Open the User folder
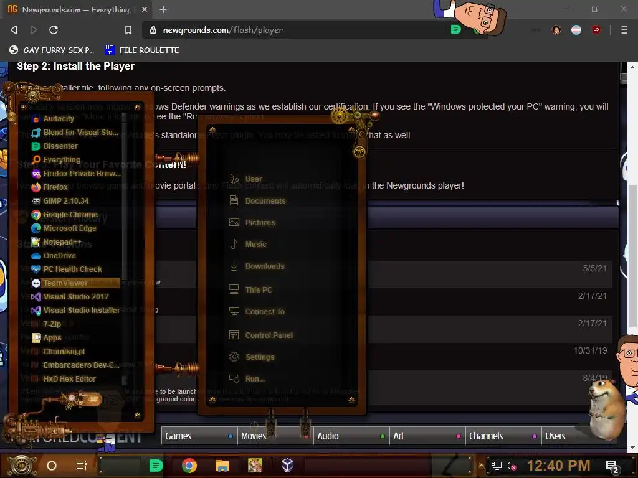 245,179
